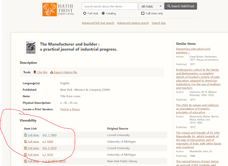
Task: Click the Viewability section heading
Action: [x=28, y=121]
